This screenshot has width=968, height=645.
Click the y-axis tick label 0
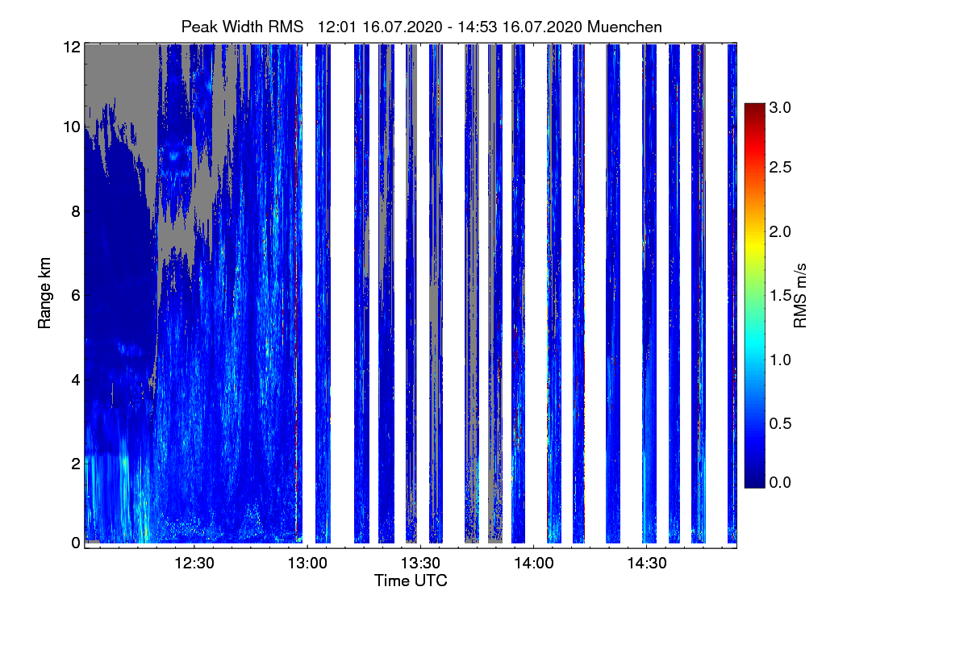(x=75, y=543)
